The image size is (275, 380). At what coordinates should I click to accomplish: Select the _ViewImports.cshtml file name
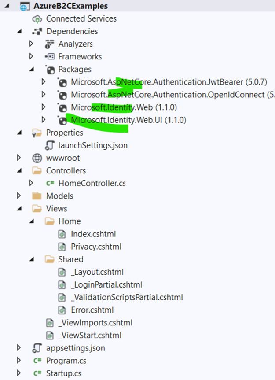[x=95, y=323]
